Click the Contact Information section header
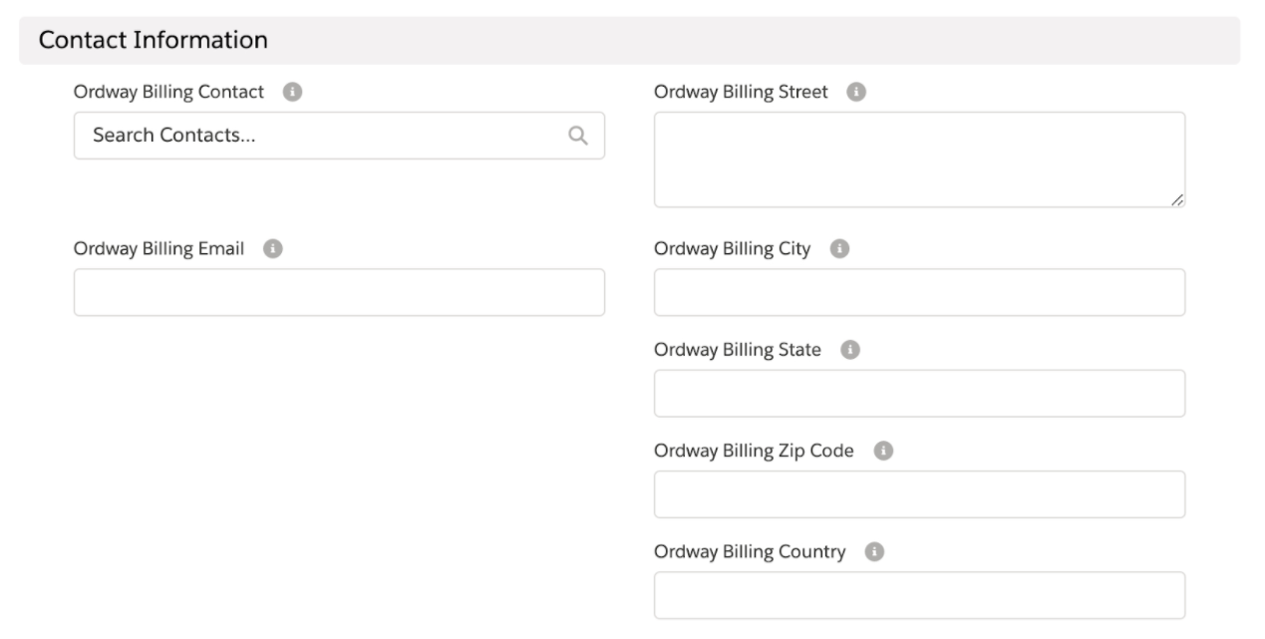The height and width of the screenshot is (639, 1265). click(629, 40)
